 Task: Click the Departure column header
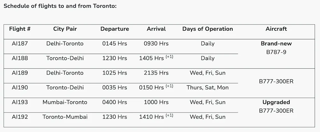[x=115, y=29]
